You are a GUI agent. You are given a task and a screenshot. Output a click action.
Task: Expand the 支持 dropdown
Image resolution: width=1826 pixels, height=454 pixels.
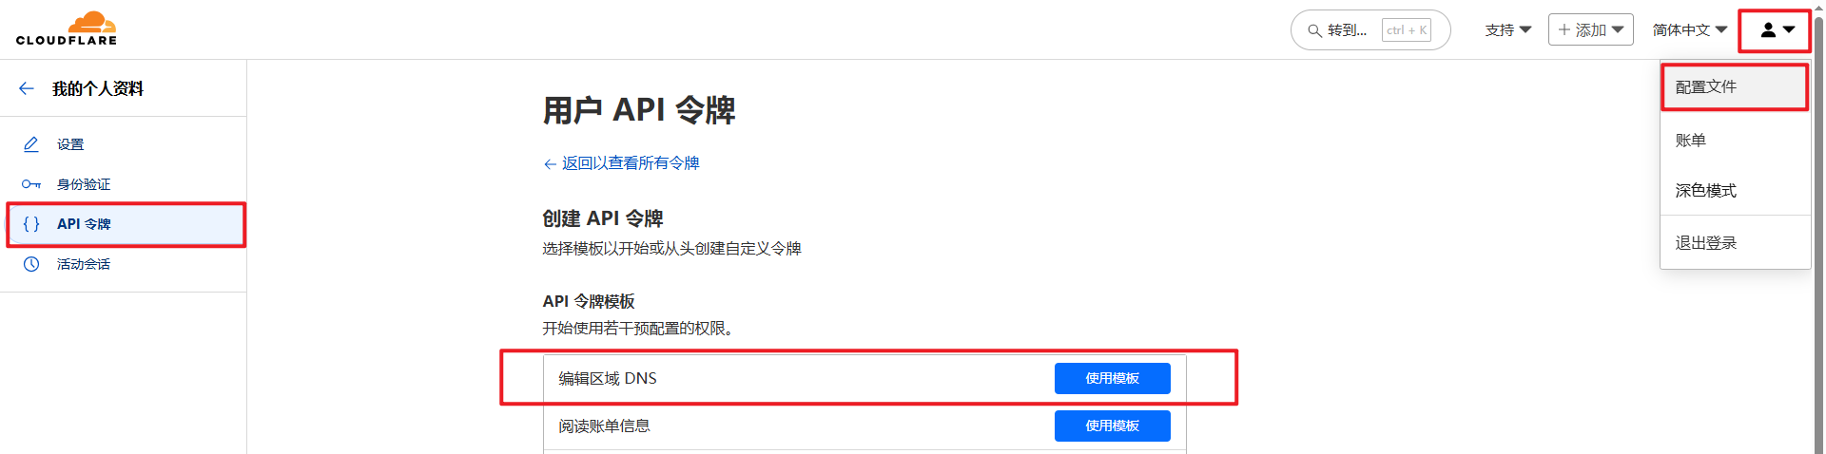pyautogui.click(x=1507, y=30)
